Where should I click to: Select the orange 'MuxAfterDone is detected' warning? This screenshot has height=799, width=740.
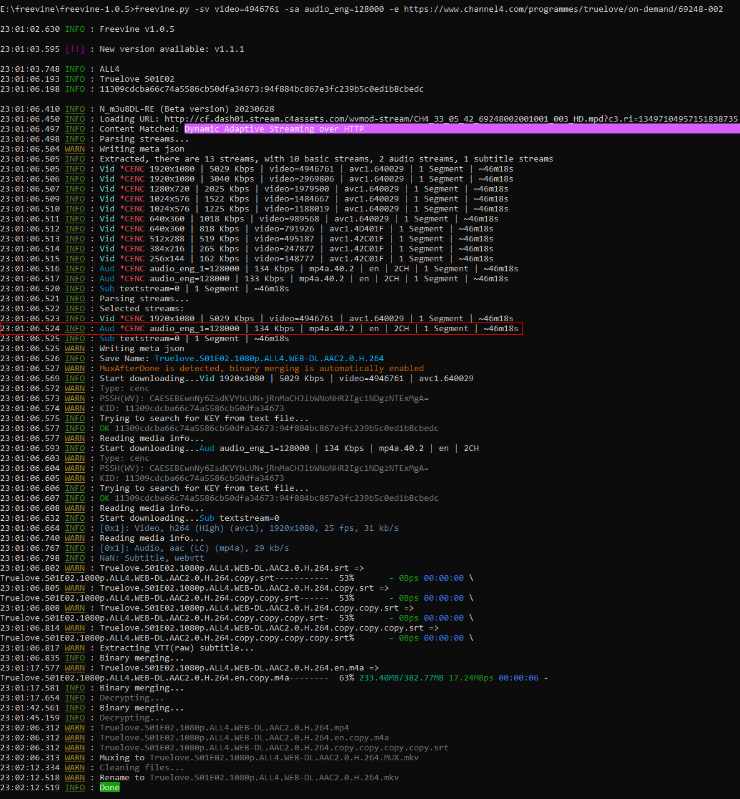(262, 369)
